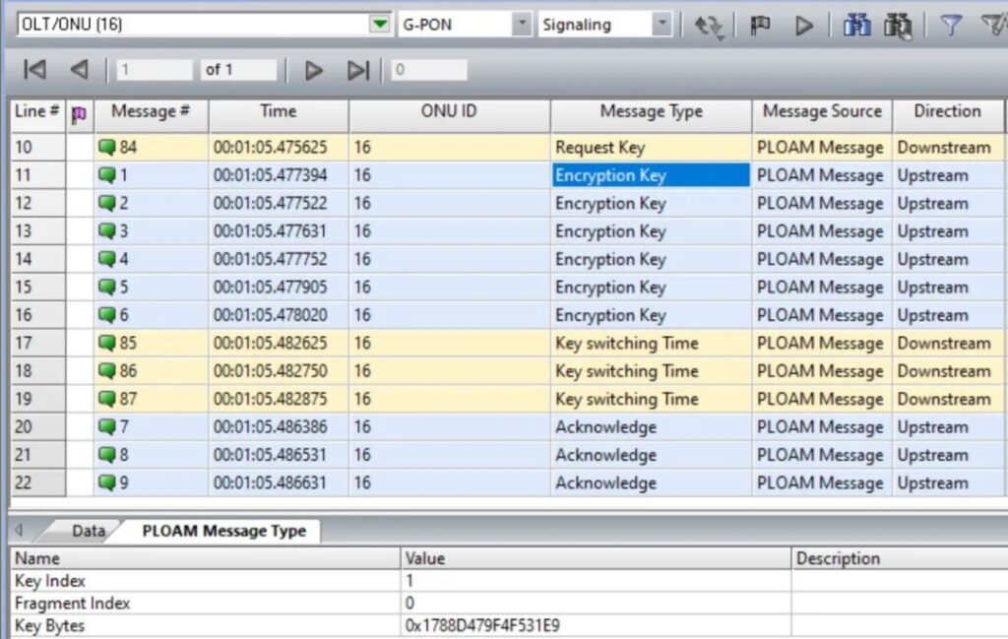Click the filter funnel icon
Viewport: 1008px width, 639px height.
(946, 22)
